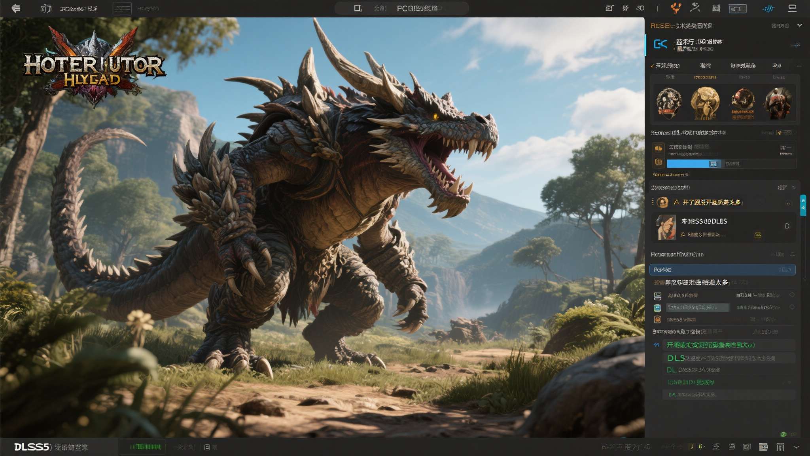Click the blue logo icon in the side panel
Screen dimensions: 810x456
(x=660, y=44)
